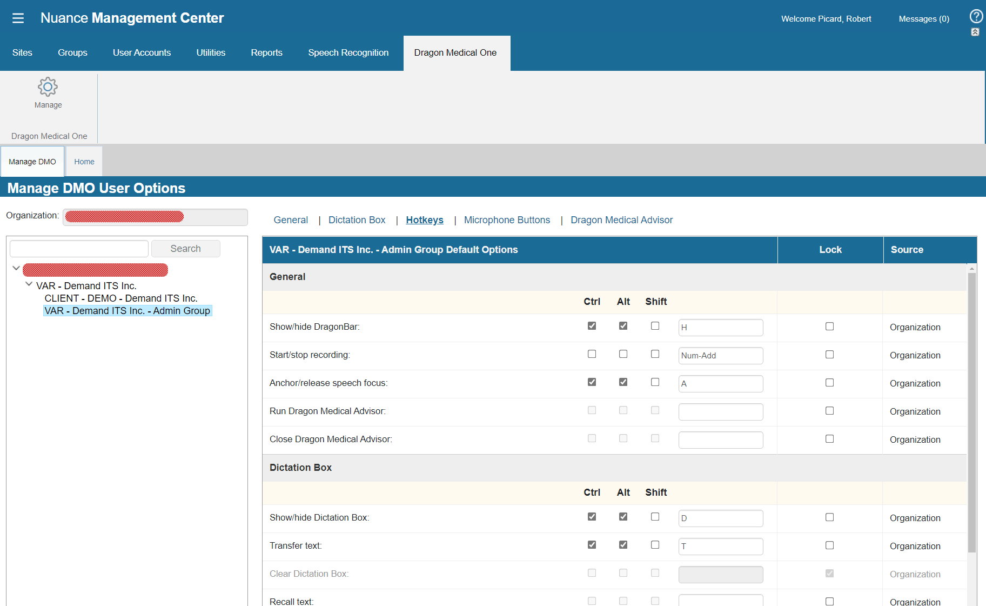
Task: Open the hamburger navigation menu
Action: point(18,18)
